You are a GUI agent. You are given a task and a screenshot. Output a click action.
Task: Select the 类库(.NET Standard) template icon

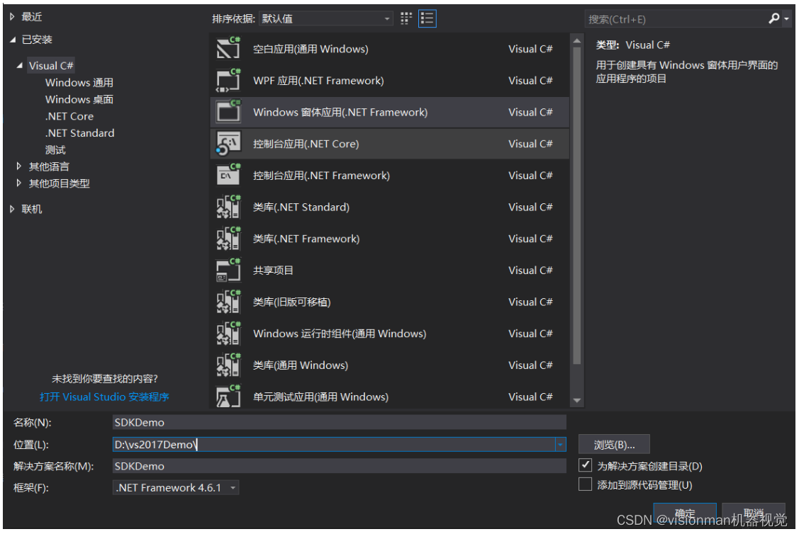point(228,207)
